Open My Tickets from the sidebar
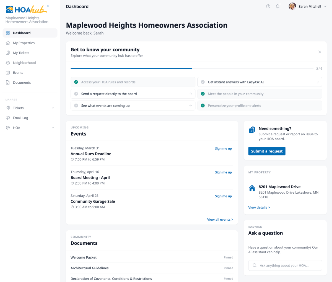Screen dimensions: 332x282 click(x=21, y=53)
